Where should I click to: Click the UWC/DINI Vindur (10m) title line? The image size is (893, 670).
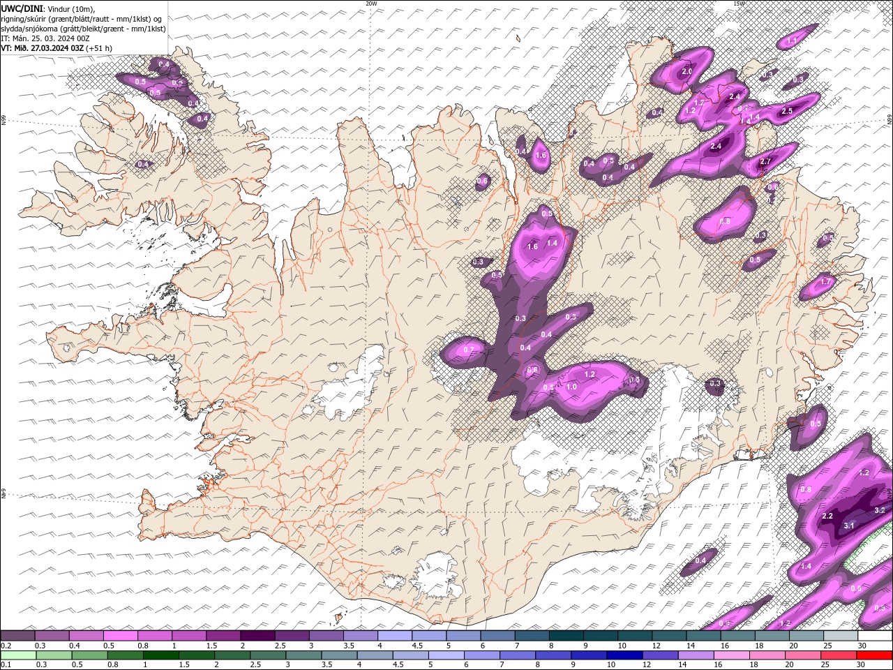point(47,8)
